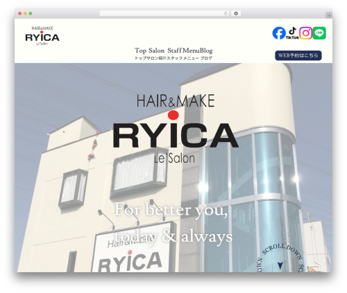Image resolution: width=347 pixels, height=293 pixels.
Task: Open the LINE social icon
Action: pyautogui.click(x=319, y=33)
